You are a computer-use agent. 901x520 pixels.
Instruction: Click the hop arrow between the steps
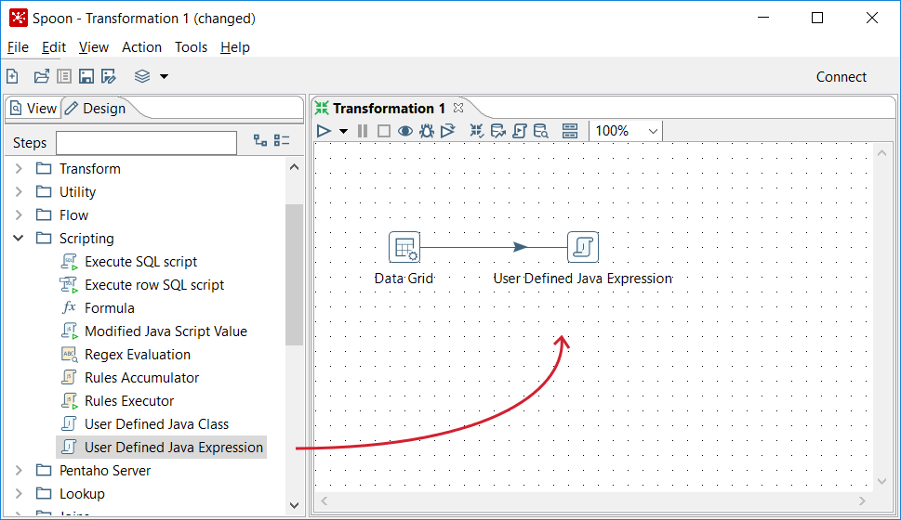pyautogui.click(x=520, y=247)
